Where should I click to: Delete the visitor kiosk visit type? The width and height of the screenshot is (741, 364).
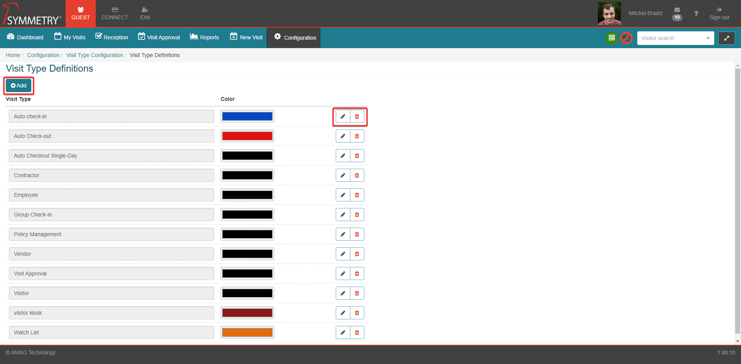click(x=357, y=313)
